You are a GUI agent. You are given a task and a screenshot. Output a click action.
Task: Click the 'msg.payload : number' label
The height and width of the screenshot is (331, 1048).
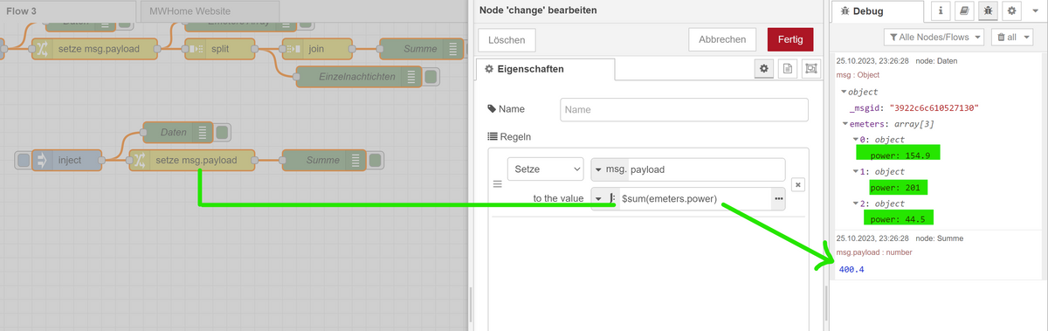(874, 252)
